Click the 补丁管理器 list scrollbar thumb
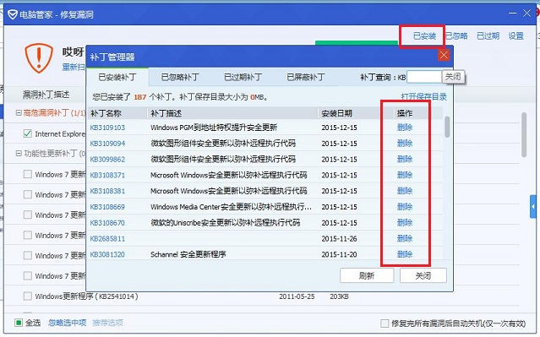Screen dimensions: 540x337 pyautogui.click(x=447, y=127)
